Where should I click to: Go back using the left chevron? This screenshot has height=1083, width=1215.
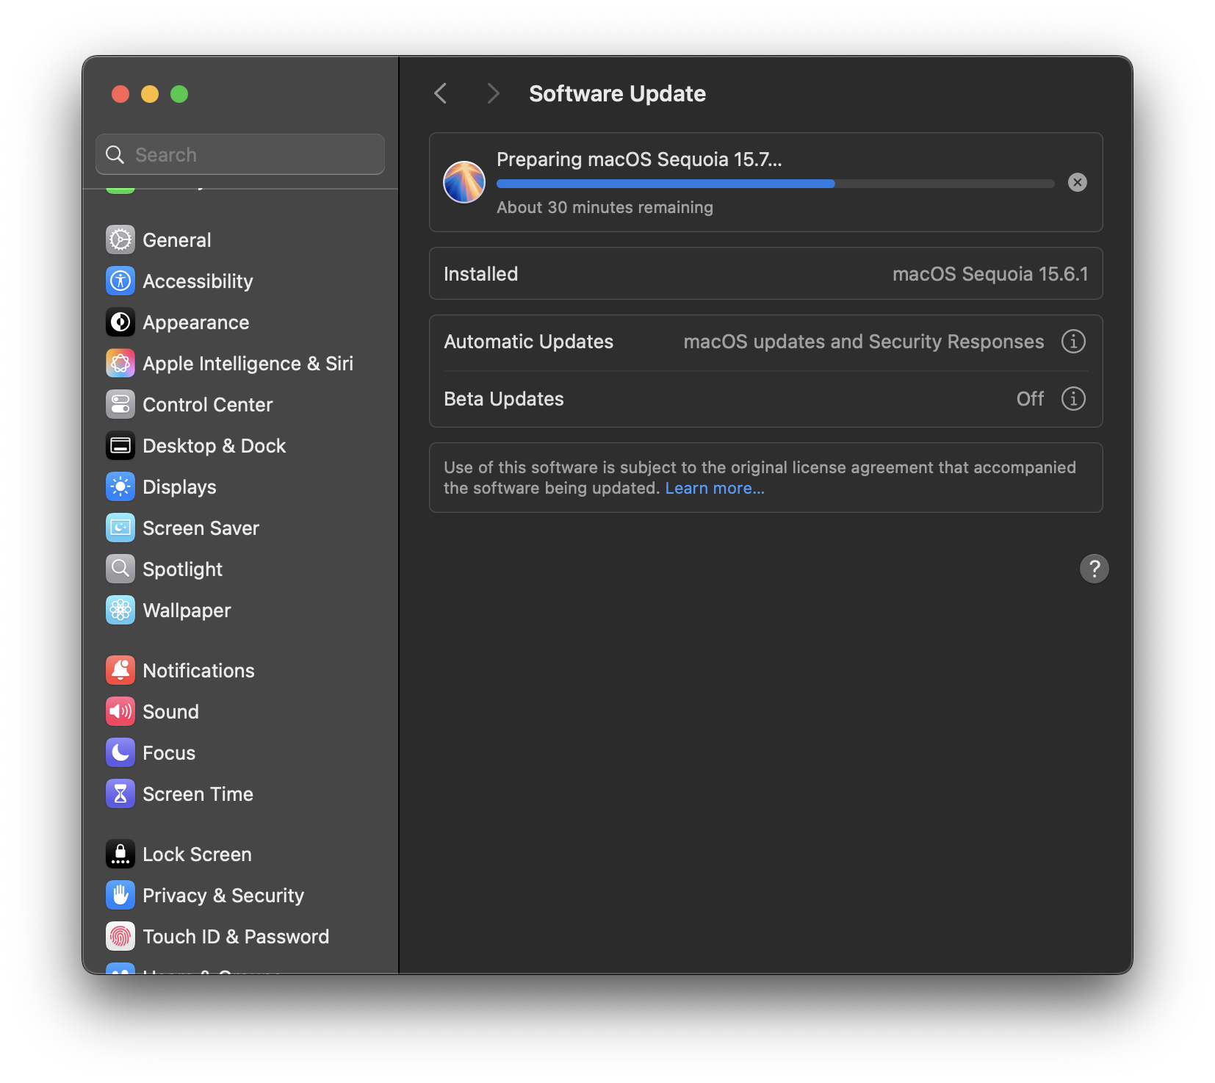(x=441, y=94)
